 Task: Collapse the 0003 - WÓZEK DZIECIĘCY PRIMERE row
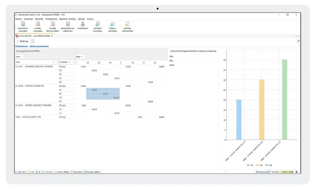coord(16,105)
